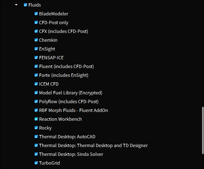Uncheck the Reaction Workbench checkbox
The height and width of the screenshot is (169, 204).
[x=36, y=119]
